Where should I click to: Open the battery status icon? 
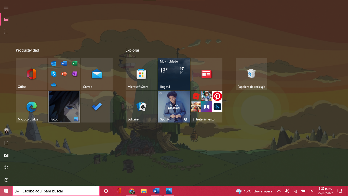(303, 191)
